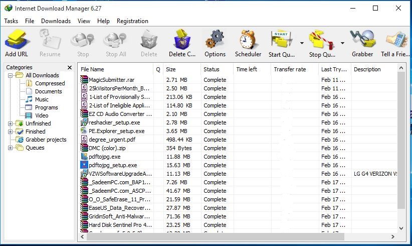Click the PE.Explorer_setup.exe file icon
The height and width of the screenshot is (246, 412).
point(84,131)
